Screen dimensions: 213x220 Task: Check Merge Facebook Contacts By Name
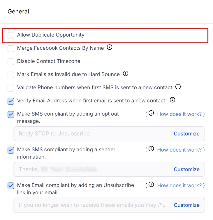pyautogui.click(x=11, y=49)
